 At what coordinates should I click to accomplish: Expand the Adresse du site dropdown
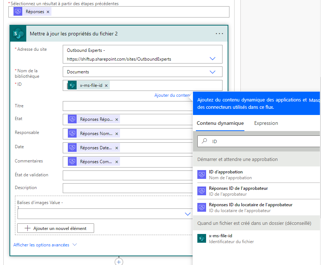(213, 58)
